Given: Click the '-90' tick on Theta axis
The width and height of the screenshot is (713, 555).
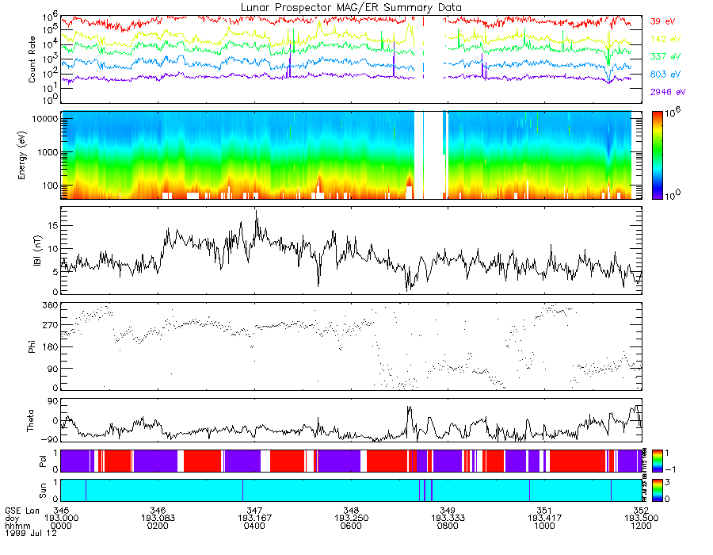Looking at the screenshot, I should pos(49,439).
